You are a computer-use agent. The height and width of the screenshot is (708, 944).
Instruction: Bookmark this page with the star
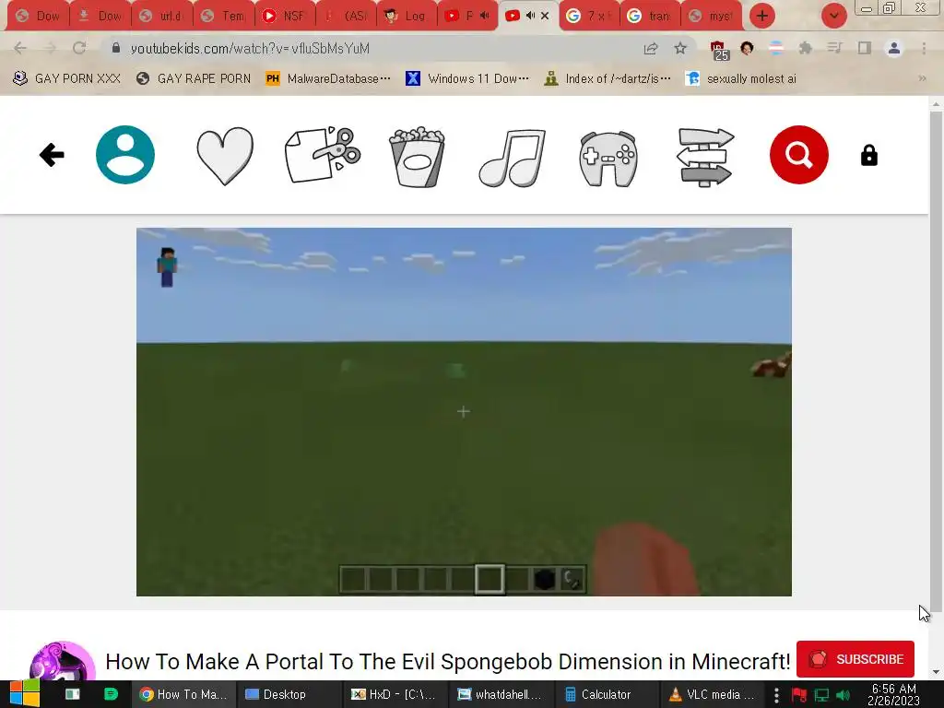tap(680, 48)
